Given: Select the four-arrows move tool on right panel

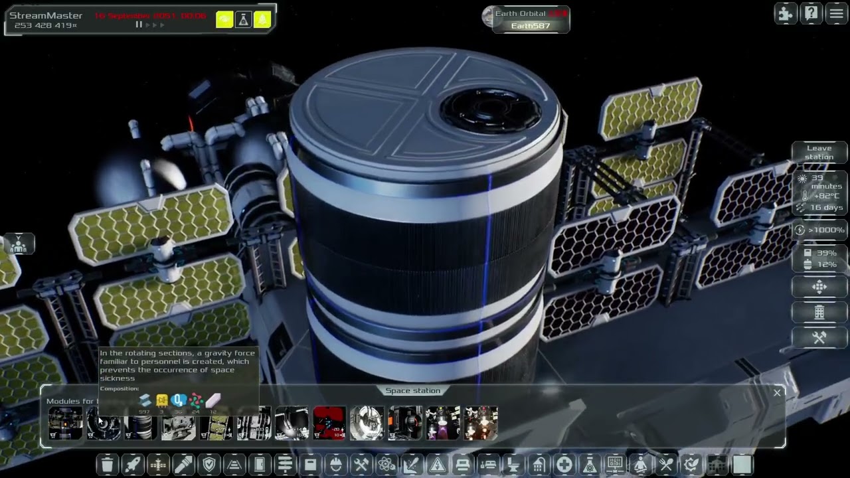Looking at the screenshot, I should (819, 287).
